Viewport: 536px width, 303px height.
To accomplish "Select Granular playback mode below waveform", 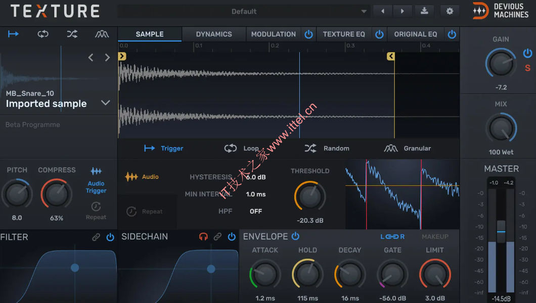I will (407, 148).
